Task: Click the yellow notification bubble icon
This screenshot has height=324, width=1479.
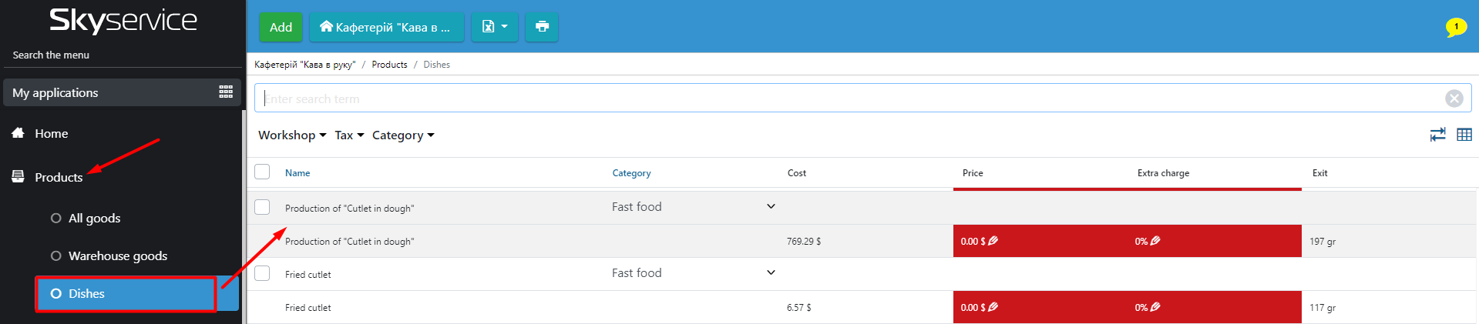Action: coord(1455,27)
